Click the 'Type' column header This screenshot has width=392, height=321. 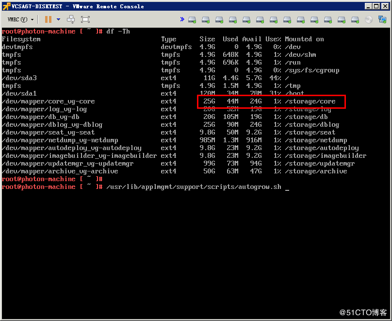pyautogui.click(x=168, y=39)
